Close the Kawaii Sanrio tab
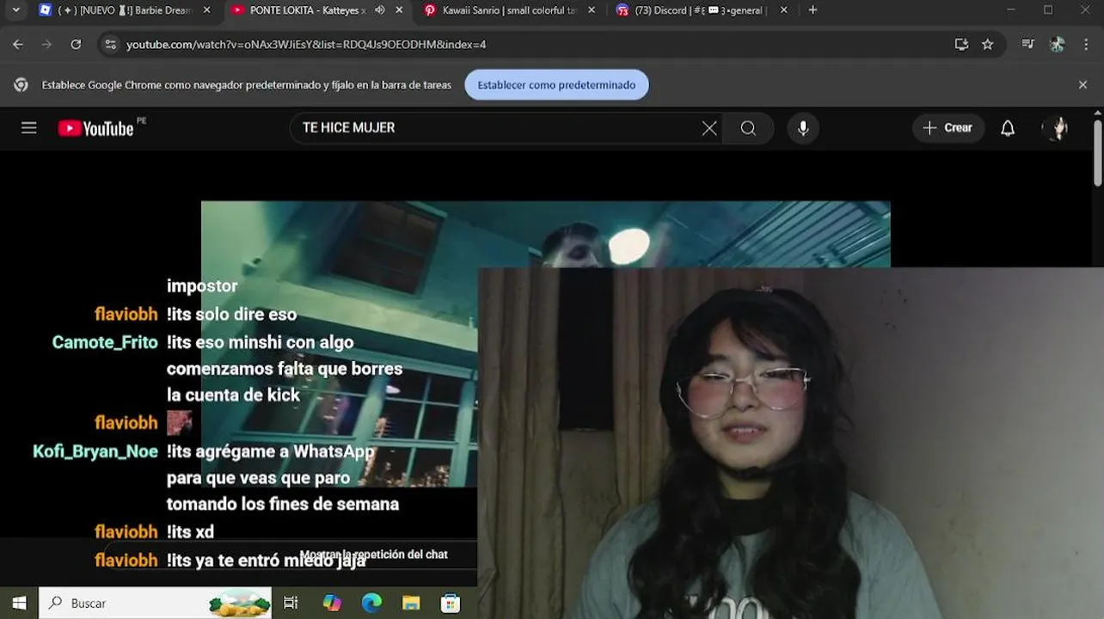Viewport: 1104px width, 619px height. (591, 10)
